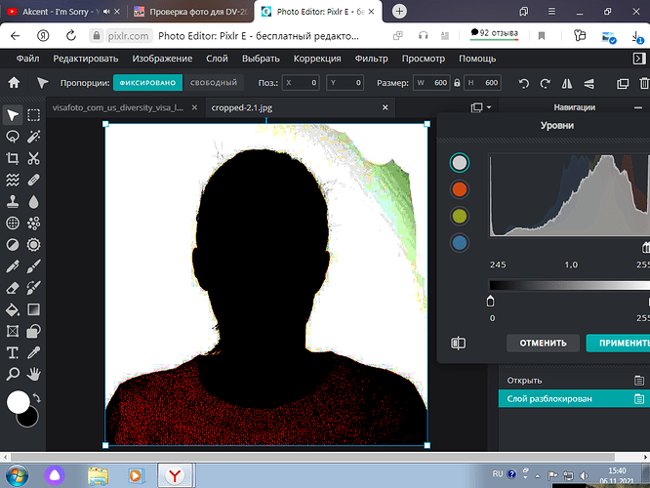Screen dimensions: 650x488
Task: Select the Brush tool
Action: pyautogui.click(x=33, y=266)
